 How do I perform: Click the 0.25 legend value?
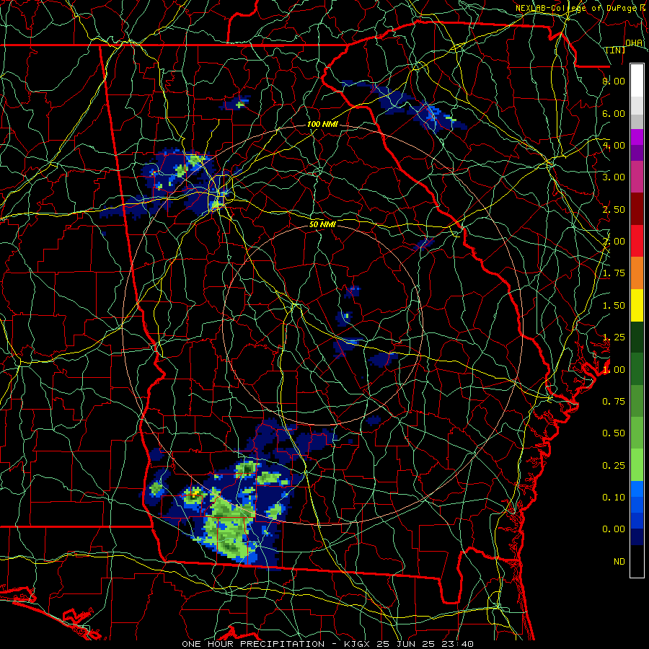614,466
